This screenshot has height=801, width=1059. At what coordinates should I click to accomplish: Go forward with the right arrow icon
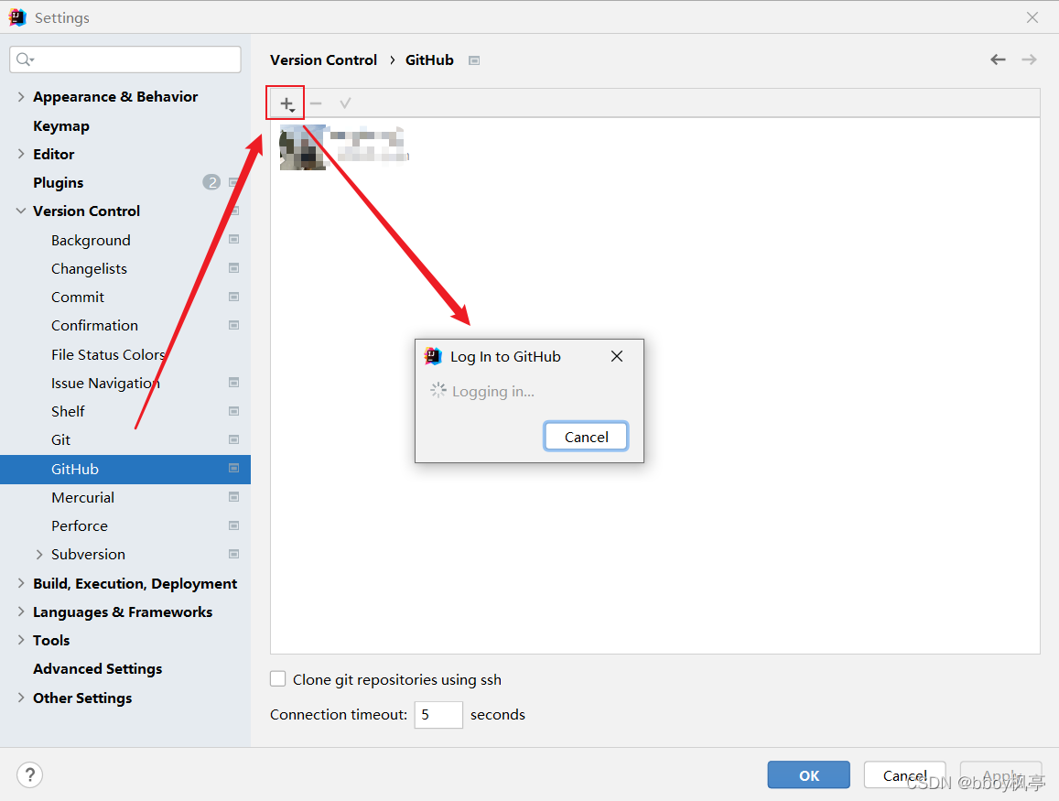click(x=1029, y=60)
